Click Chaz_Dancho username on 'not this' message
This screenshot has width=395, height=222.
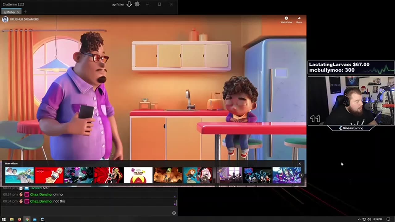pyautogui.click(x=41, y=201)
